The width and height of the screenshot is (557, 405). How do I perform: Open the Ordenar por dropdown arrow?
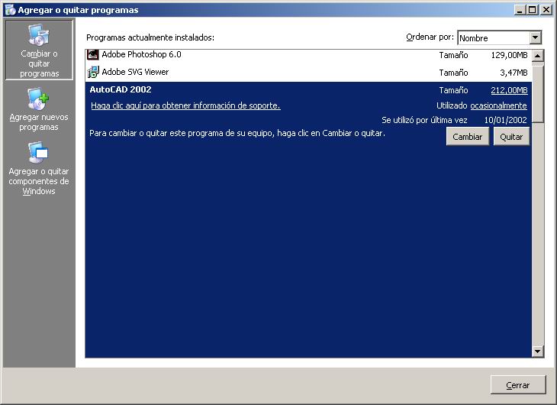tap(536, 37)
